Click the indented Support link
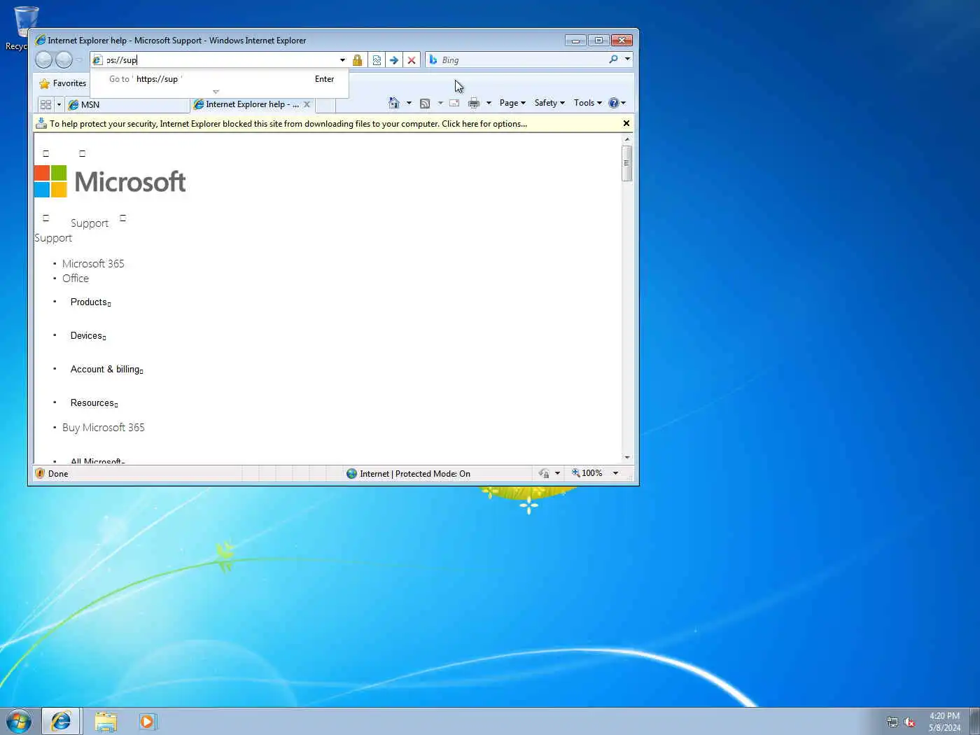 [90, 223]
